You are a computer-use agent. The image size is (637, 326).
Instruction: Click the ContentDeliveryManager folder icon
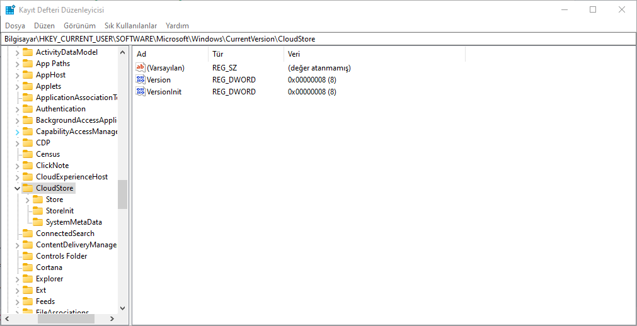pos(28,245)
